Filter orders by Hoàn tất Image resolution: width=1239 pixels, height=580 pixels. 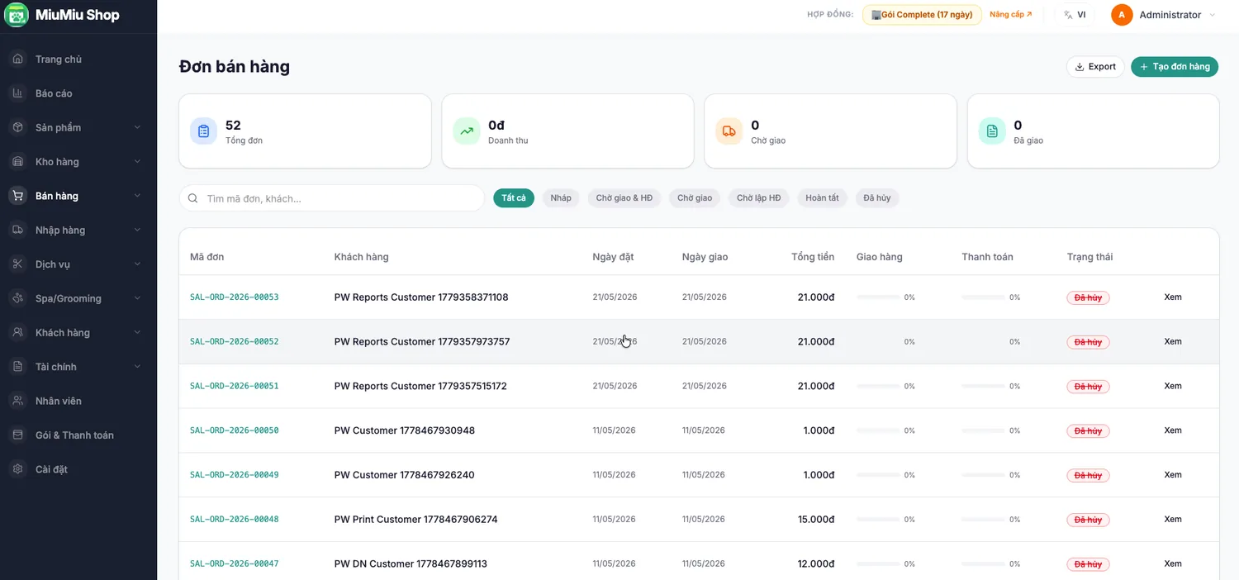[x=822, y=198]
